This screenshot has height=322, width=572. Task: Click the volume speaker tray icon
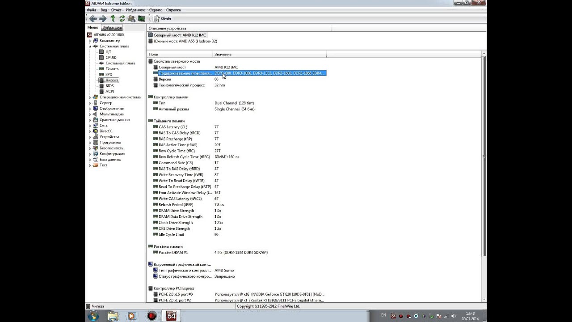453,316
